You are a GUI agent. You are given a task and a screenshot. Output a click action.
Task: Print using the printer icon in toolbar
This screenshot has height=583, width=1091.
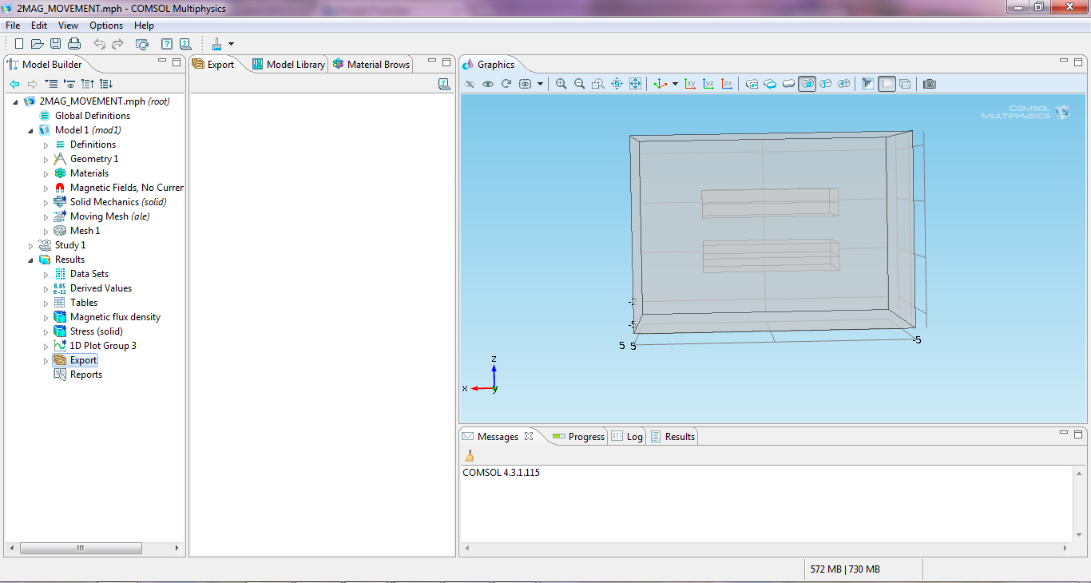click(74, 44)
